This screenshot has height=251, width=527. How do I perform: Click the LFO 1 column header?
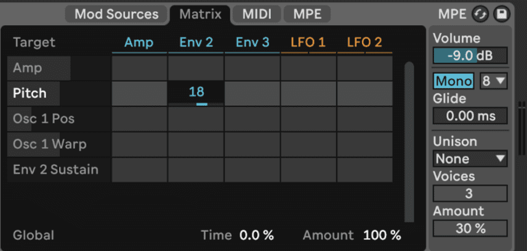click(308, 42)
